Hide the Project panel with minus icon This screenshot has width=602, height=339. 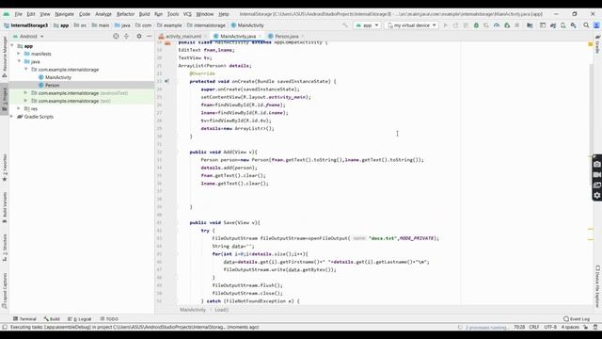point(150,36)
